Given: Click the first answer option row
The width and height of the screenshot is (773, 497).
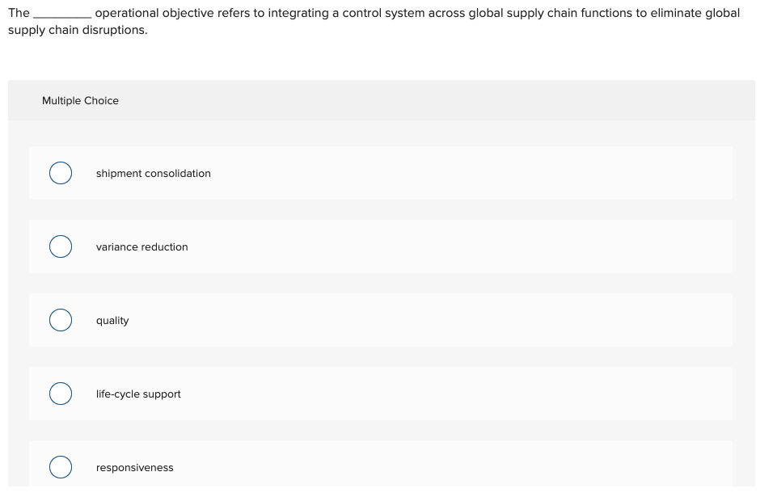Looking at the screenshot, I should (x=380, y=173).
